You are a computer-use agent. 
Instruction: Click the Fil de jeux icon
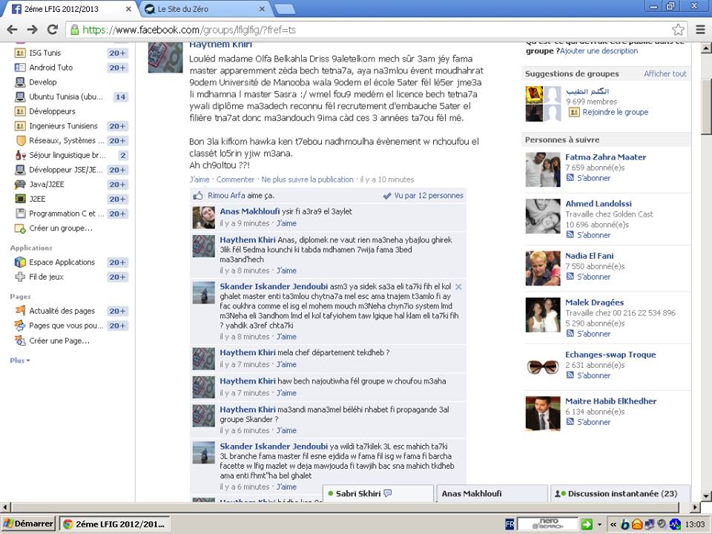(x=20, y=277)
